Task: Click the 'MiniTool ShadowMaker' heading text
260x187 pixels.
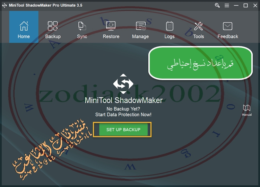Action: [123, 100]
